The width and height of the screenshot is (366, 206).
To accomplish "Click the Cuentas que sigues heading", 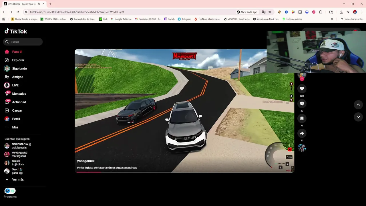I will [17, 139].
